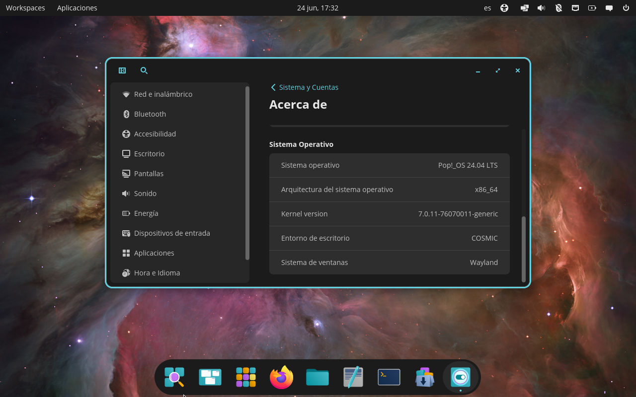Viewport: 636px width, 397px height.
Task: Go back to Sistema y Cuentas
Action: [304, 87]
